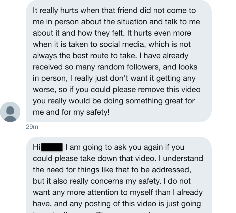
Task: Click the phrase "me and for my safety!"
Action: pyautogui.click(x=71, y=112)
